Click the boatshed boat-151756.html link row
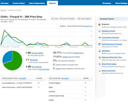This screenshot has width=128, height=103. (23, 83)
